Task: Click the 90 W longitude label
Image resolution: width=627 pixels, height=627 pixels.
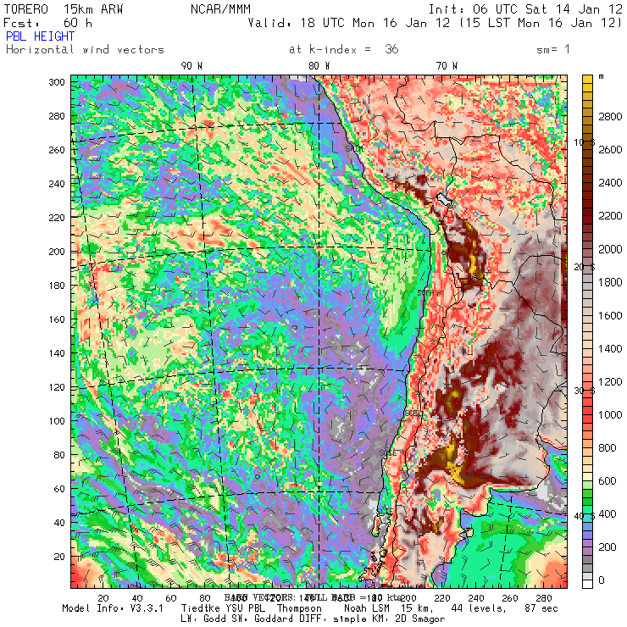Action: (x=191, y=66)
